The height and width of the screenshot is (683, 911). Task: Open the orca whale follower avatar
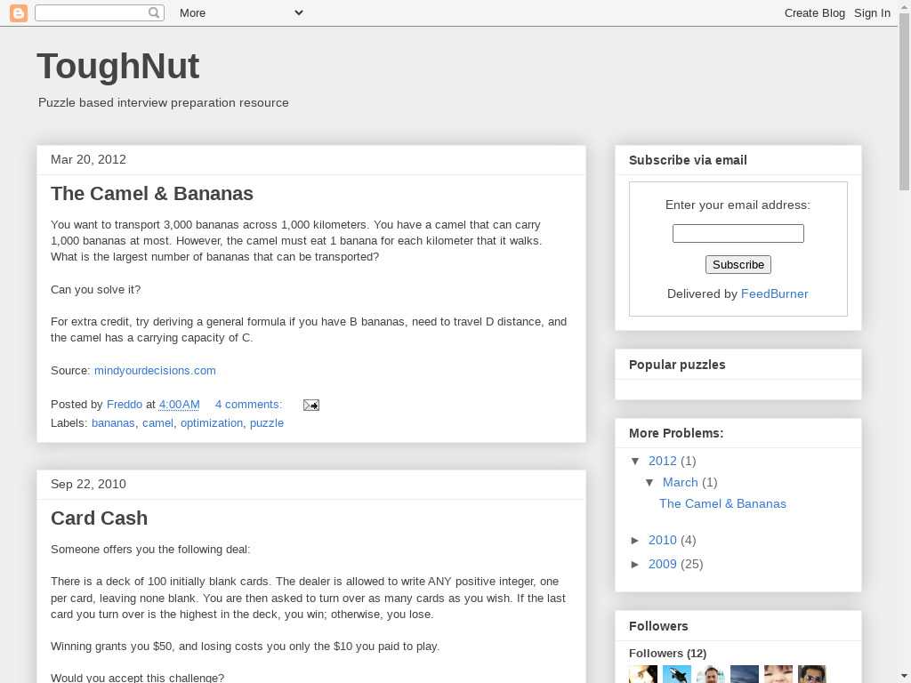click(x=676, y=674)
